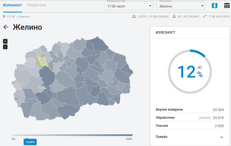Click the 23.510 / 23.524 (99,94%) text
231x146 pixels.
click(153, 16)
